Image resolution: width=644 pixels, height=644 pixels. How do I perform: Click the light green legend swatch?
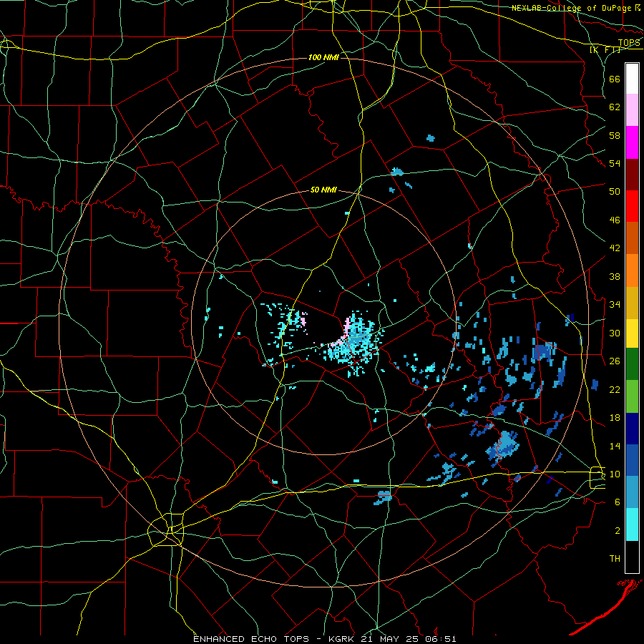pyautogui.click(x=632, y=396)
